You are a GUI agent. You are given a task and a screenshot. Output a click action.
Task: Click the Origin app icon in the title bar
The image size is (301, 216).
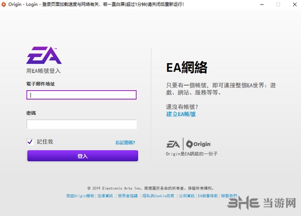coord(4,5)
